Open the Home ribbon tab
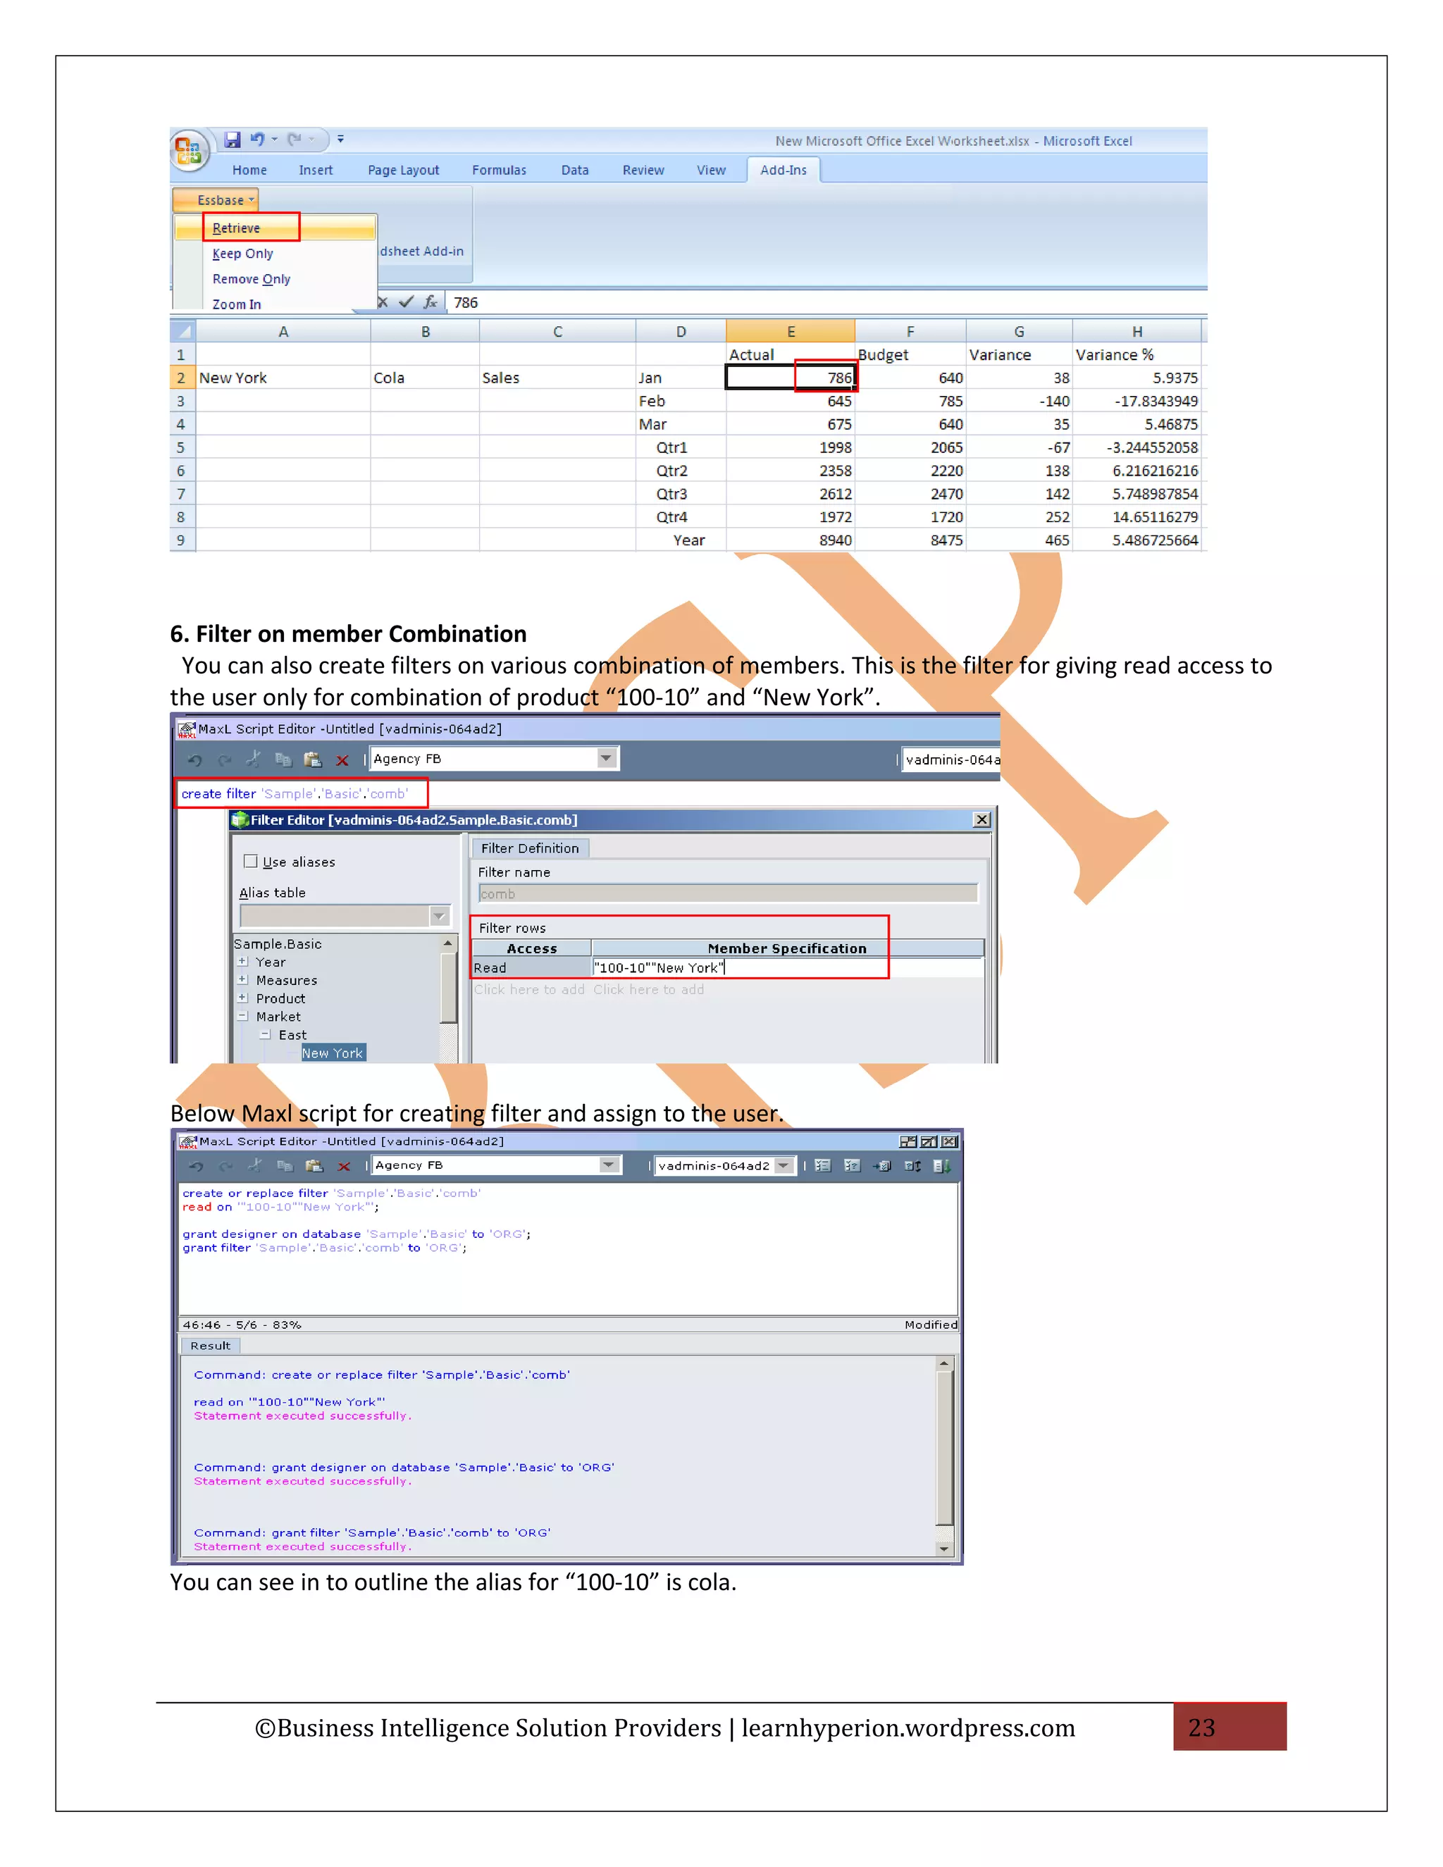Viewport: 1443px width, 1867px height. click(x=249, y=170)
